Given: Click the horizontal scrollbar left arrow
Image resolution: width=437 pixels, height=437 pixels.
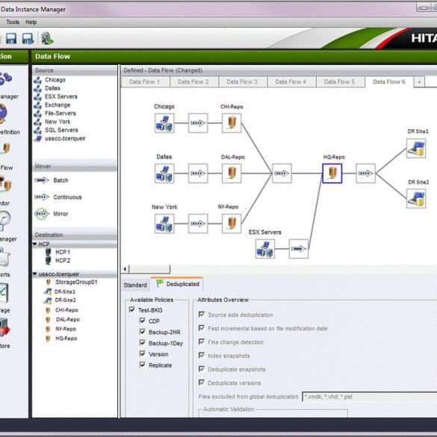Looking at the screenshot, I should point(125,269).
